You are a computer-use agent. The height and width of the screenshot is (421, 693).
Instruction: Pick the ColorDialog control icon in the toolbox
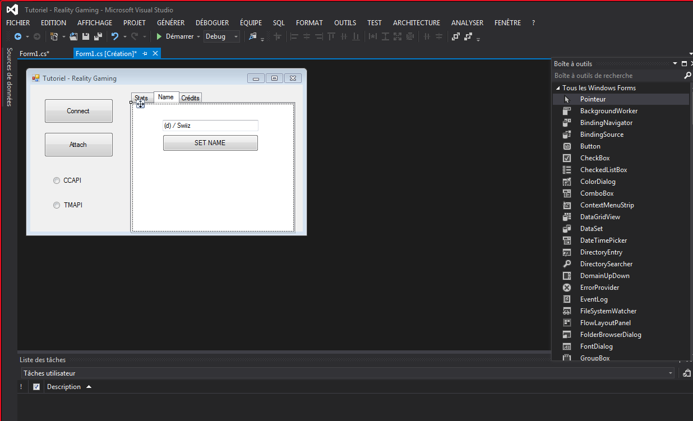pos(567,182)
